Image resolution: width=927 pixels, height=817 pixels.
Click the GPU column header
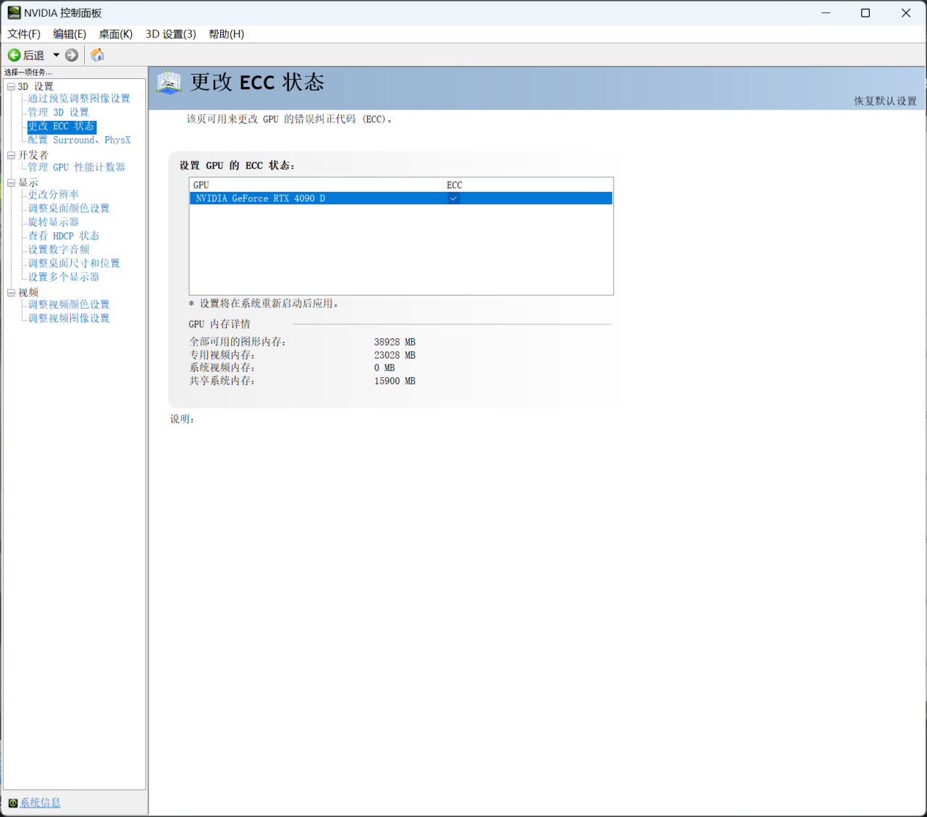[316, 185]
